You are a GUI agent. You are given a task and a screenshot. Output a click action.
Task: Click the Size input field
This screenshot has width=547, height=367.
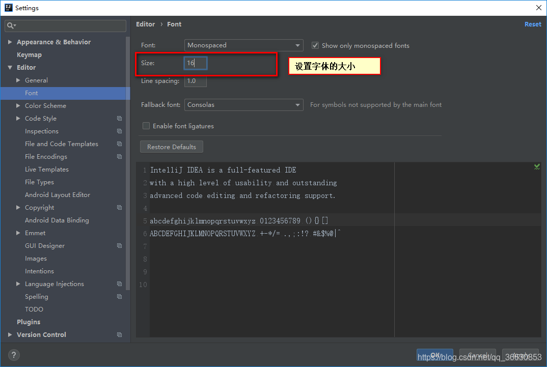coord(196,63)
